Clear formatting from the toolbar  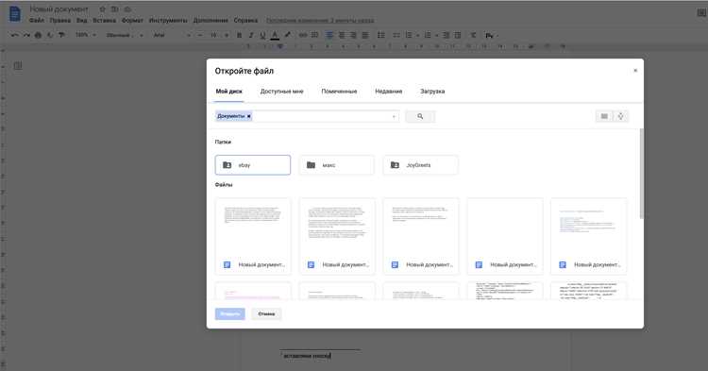point(473,35)
